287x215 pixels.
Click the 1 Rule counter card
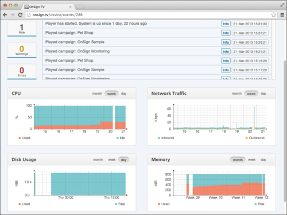22,29
